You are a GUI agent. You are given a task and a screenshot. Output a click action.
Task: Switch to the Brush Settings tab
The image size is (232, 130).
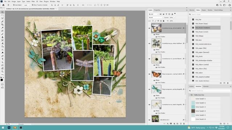[x=219, y=10]
